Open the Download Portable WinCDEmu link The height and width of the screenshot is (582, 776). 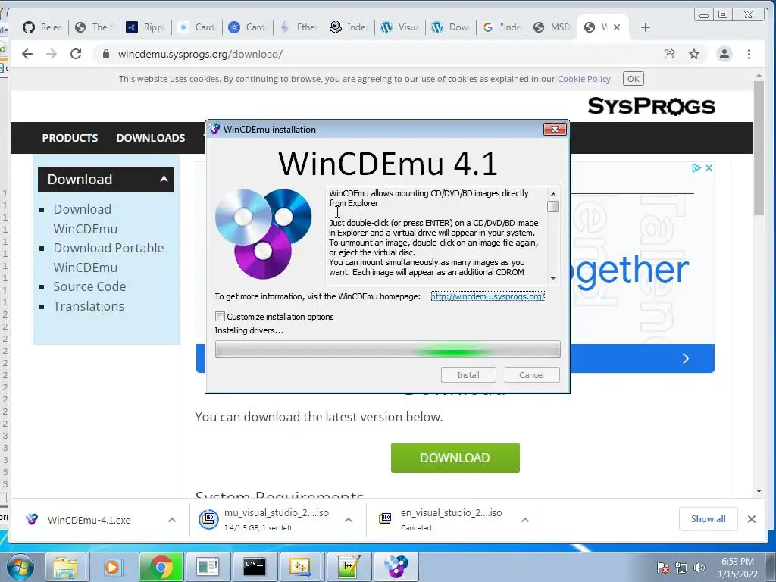pos(108,258)
